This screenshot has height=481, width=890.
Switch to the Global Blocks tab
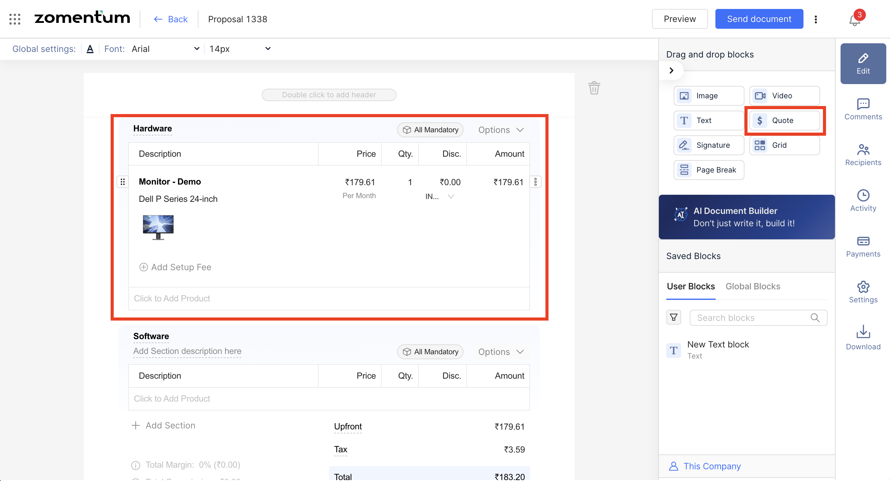[752, 286]
